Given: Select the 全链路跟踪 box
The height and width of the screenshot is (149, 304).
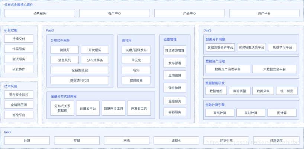Looking at the screenshot, I should click(x=80, y=70).
